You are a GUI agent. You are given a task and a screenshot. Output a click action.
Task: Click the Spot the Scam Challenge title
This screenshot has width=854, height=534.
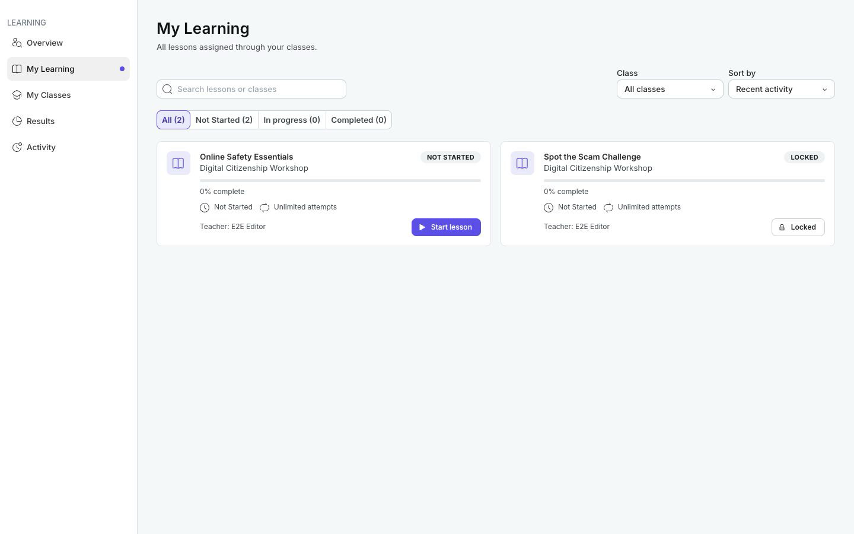tap(592, 157)
